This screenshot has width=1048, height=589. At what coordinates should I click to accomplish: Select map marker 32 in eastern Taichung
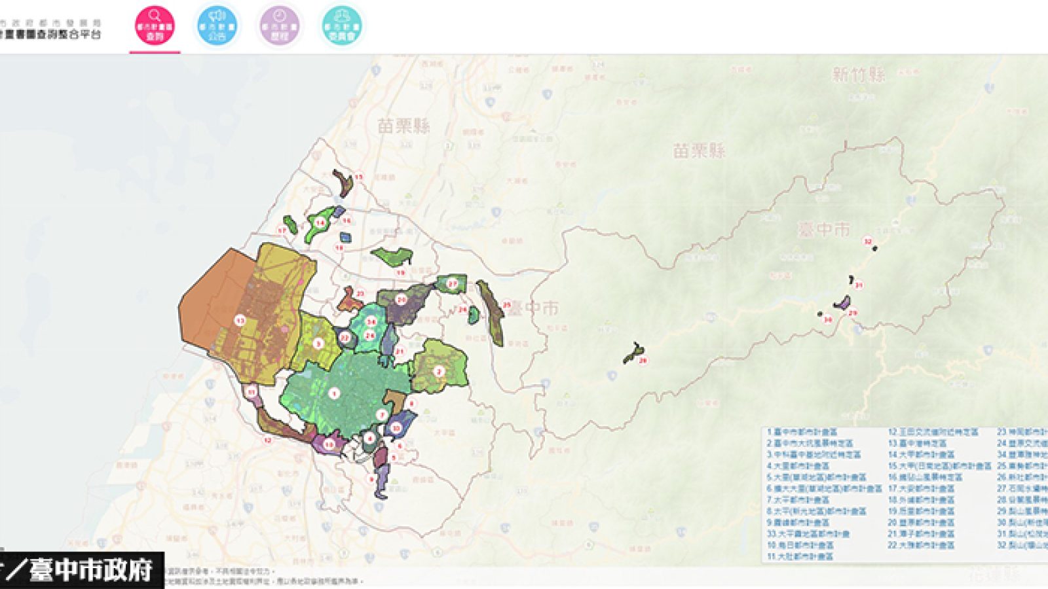[868, 241]
